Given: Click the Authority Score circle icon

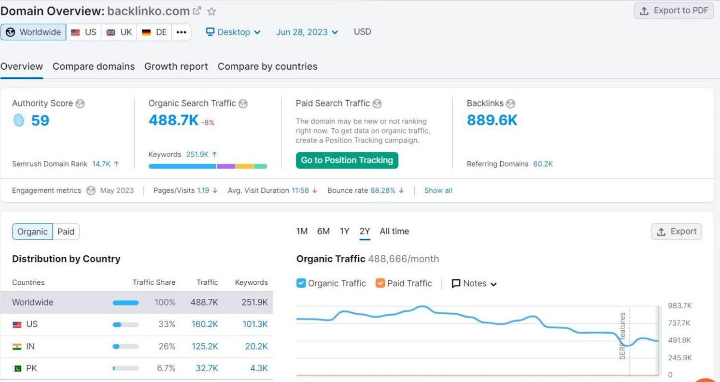Looking at the screenshot, I should pos(19,121).
